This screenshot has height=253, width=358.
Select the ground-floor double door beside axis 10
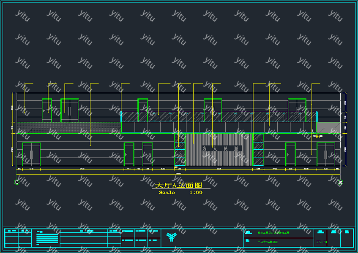coord(325,154)
